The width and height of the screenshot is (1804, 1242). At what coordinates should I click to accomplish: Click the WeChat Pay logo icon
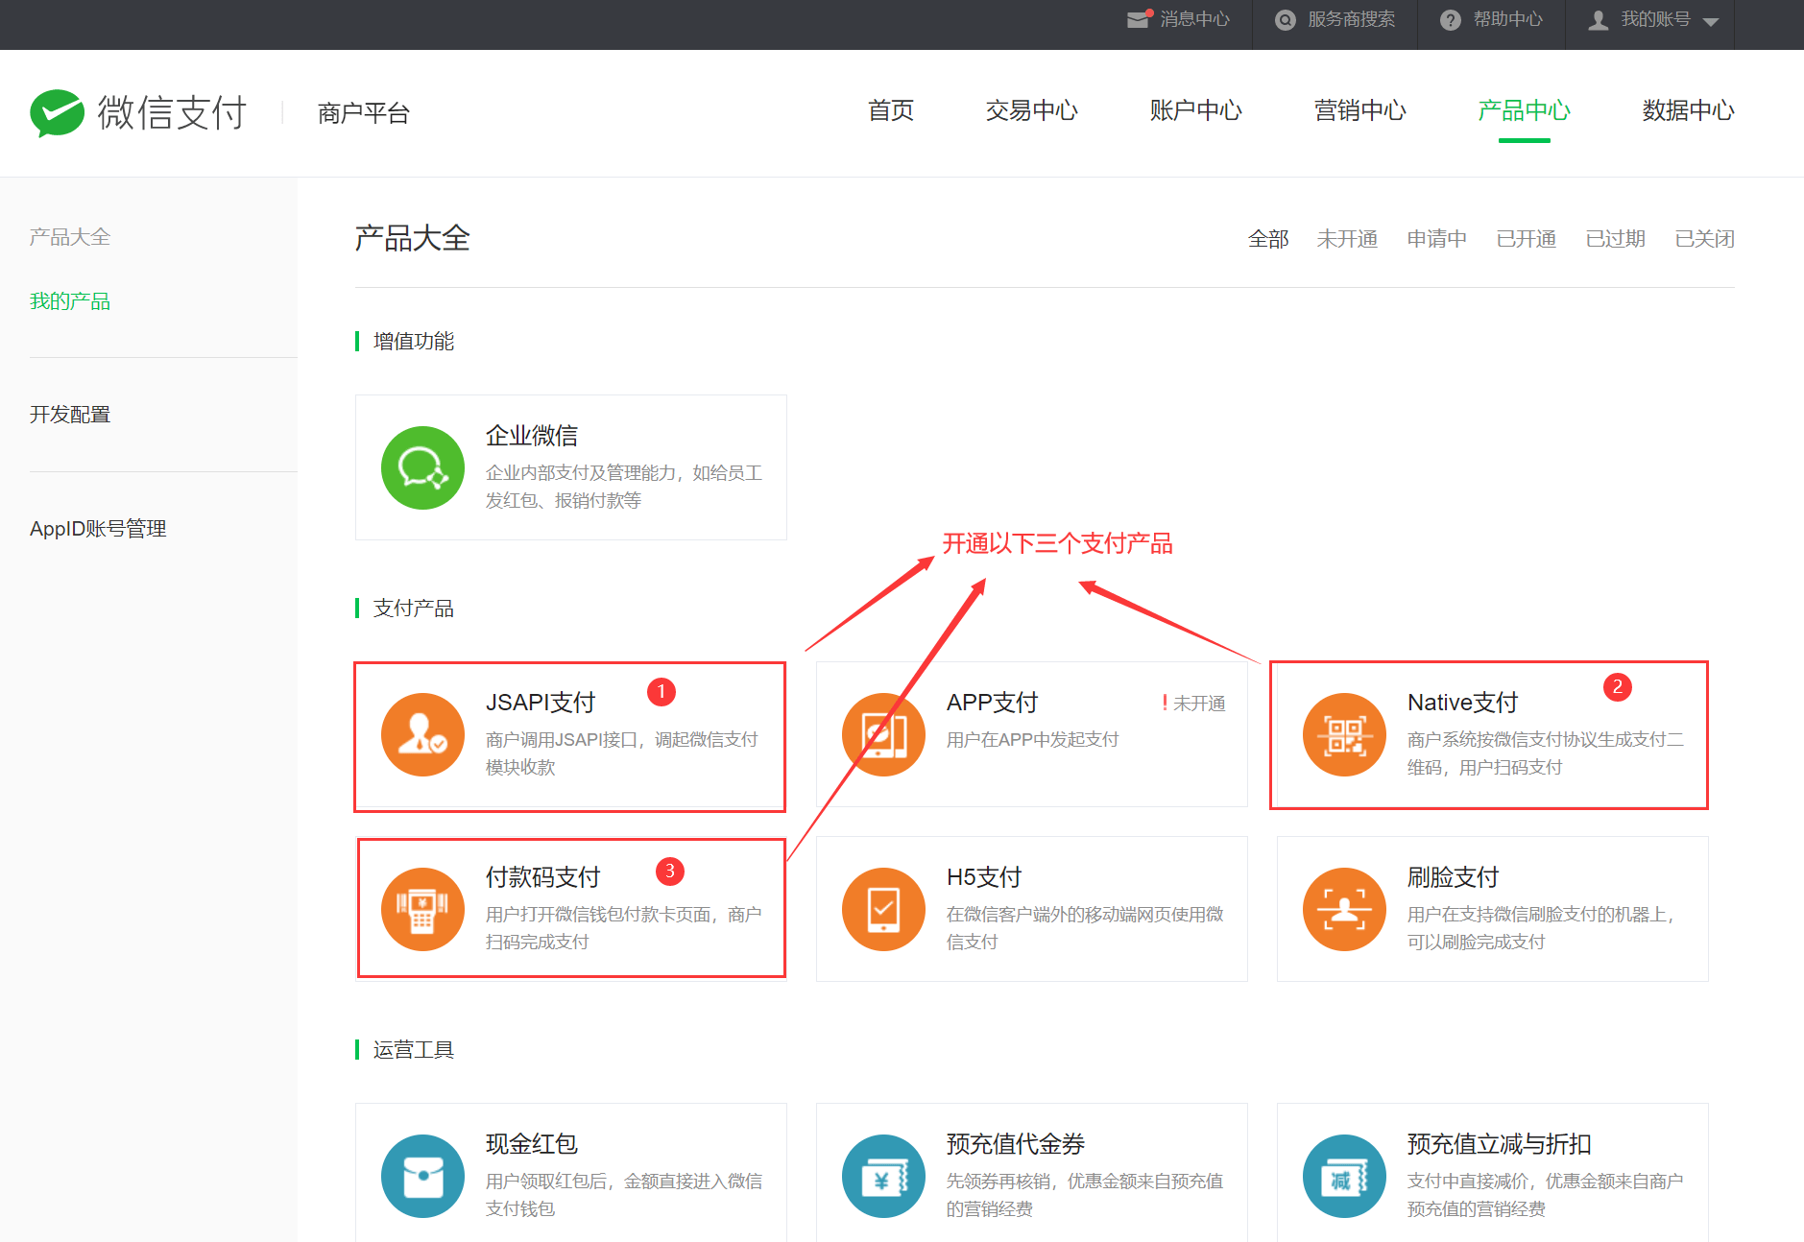tap(57, 113)
